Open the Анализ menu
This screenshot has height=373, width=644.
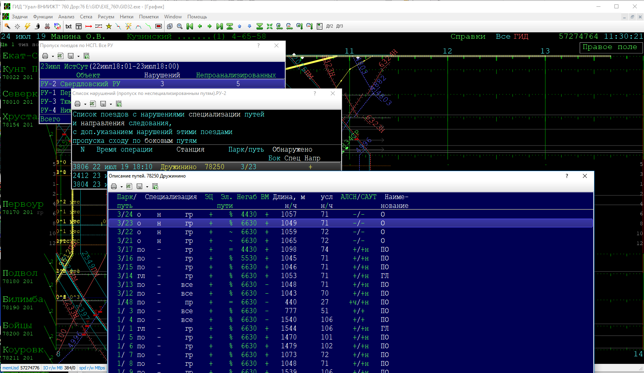[x=66, y=17]
